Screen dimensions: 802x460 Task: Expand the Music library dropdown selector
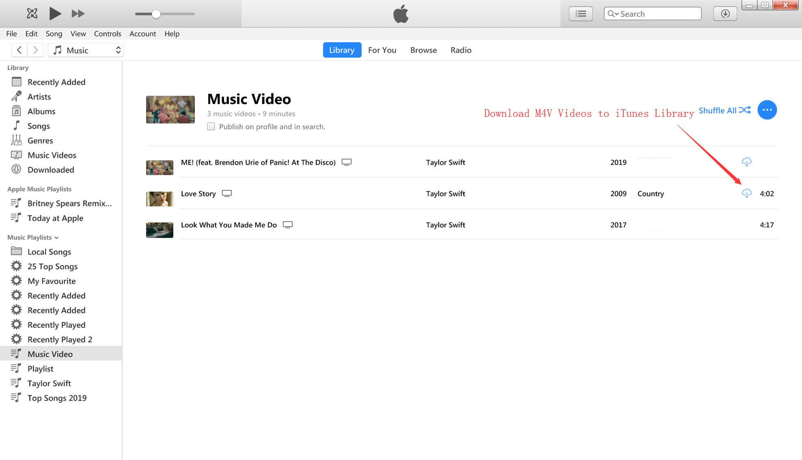[x=117, y=50]
